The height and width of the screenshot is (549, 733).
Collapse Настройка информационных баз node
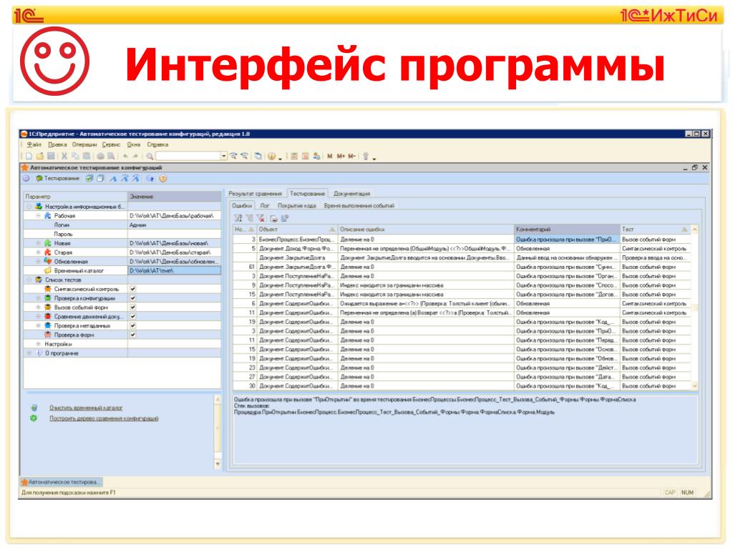[29, 207]
